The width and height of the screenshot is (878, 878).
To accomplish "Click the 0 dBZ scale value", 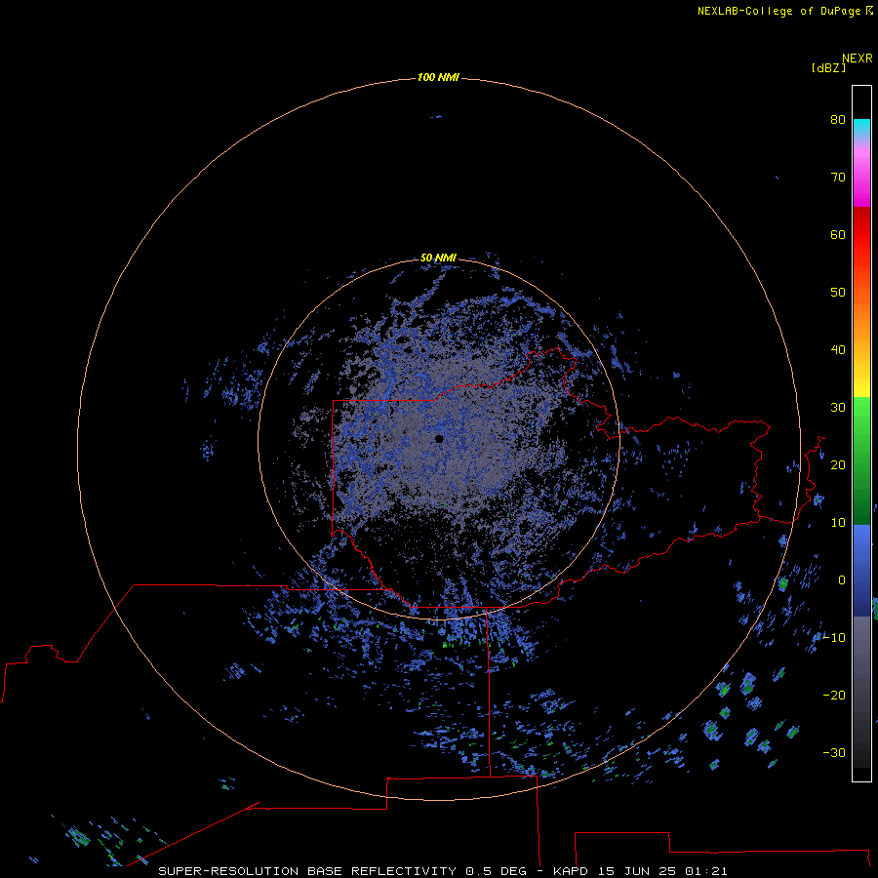I will click(x=842, y=580).
